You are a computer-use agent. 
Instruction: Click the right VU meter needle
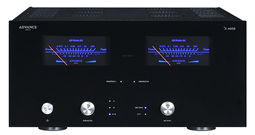pos(162,56)
